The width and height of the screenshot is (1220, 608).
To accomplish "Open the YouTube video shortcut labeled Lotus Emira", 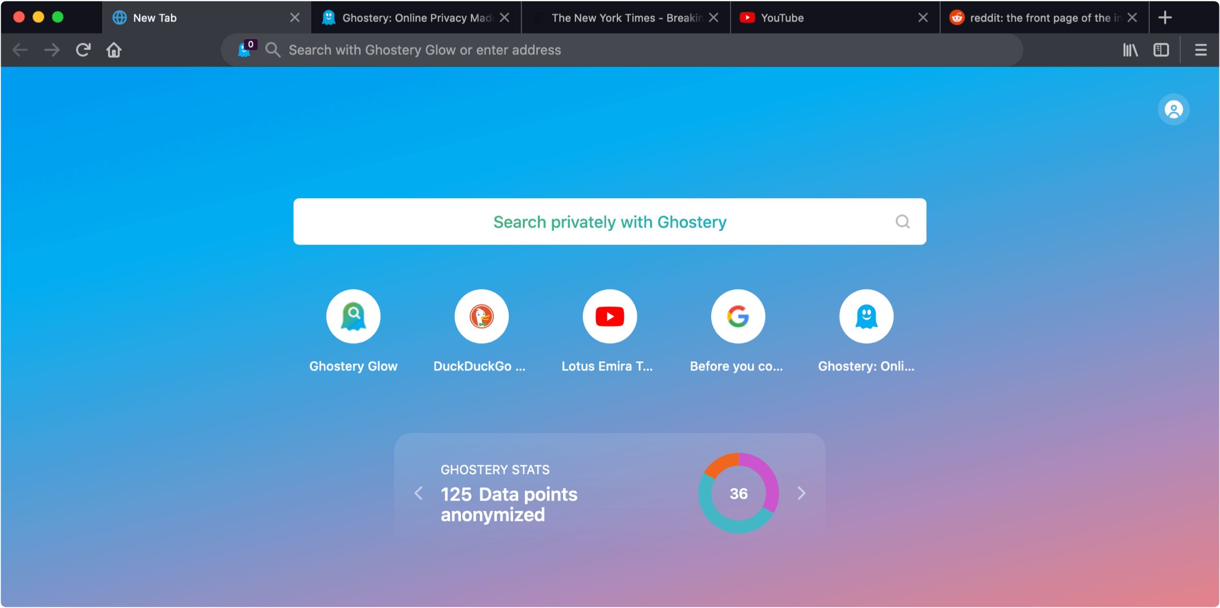I will [609, 316].
